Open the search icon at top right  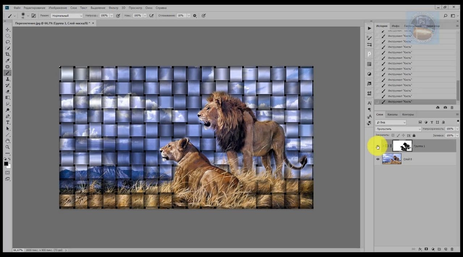445,16
